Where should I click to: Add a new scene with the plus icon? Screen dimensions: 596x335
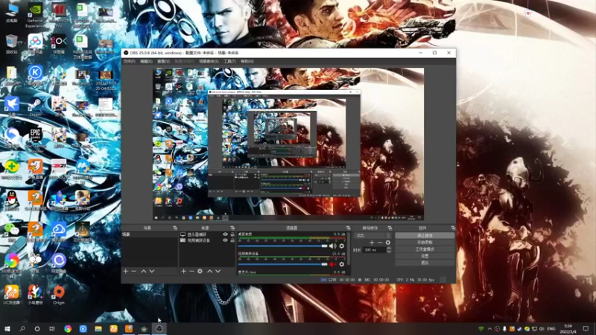pos(126,271)
